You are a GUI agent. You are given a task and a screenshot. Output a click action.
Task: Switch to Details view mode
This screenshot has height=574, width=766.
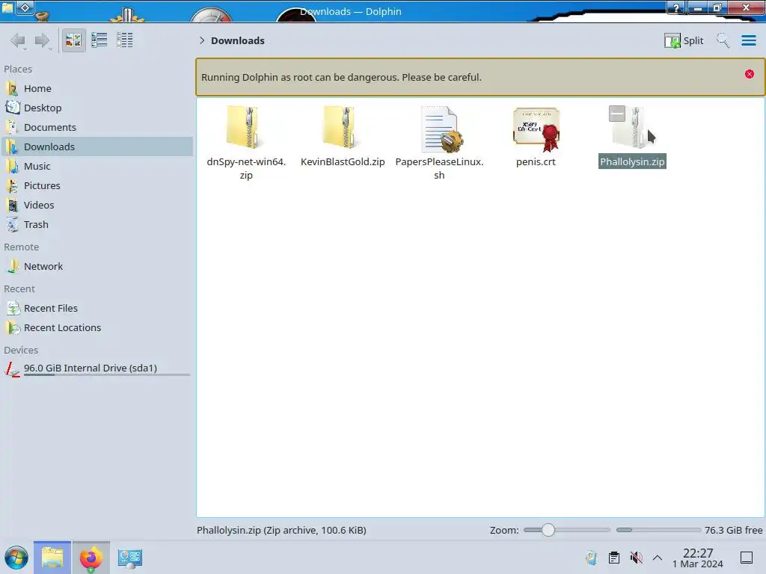point(125,40)
